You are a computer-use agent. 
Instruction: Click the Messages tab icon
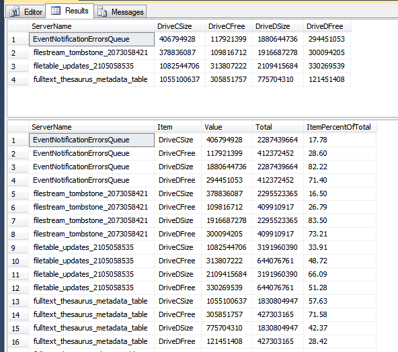click(102, 12)
